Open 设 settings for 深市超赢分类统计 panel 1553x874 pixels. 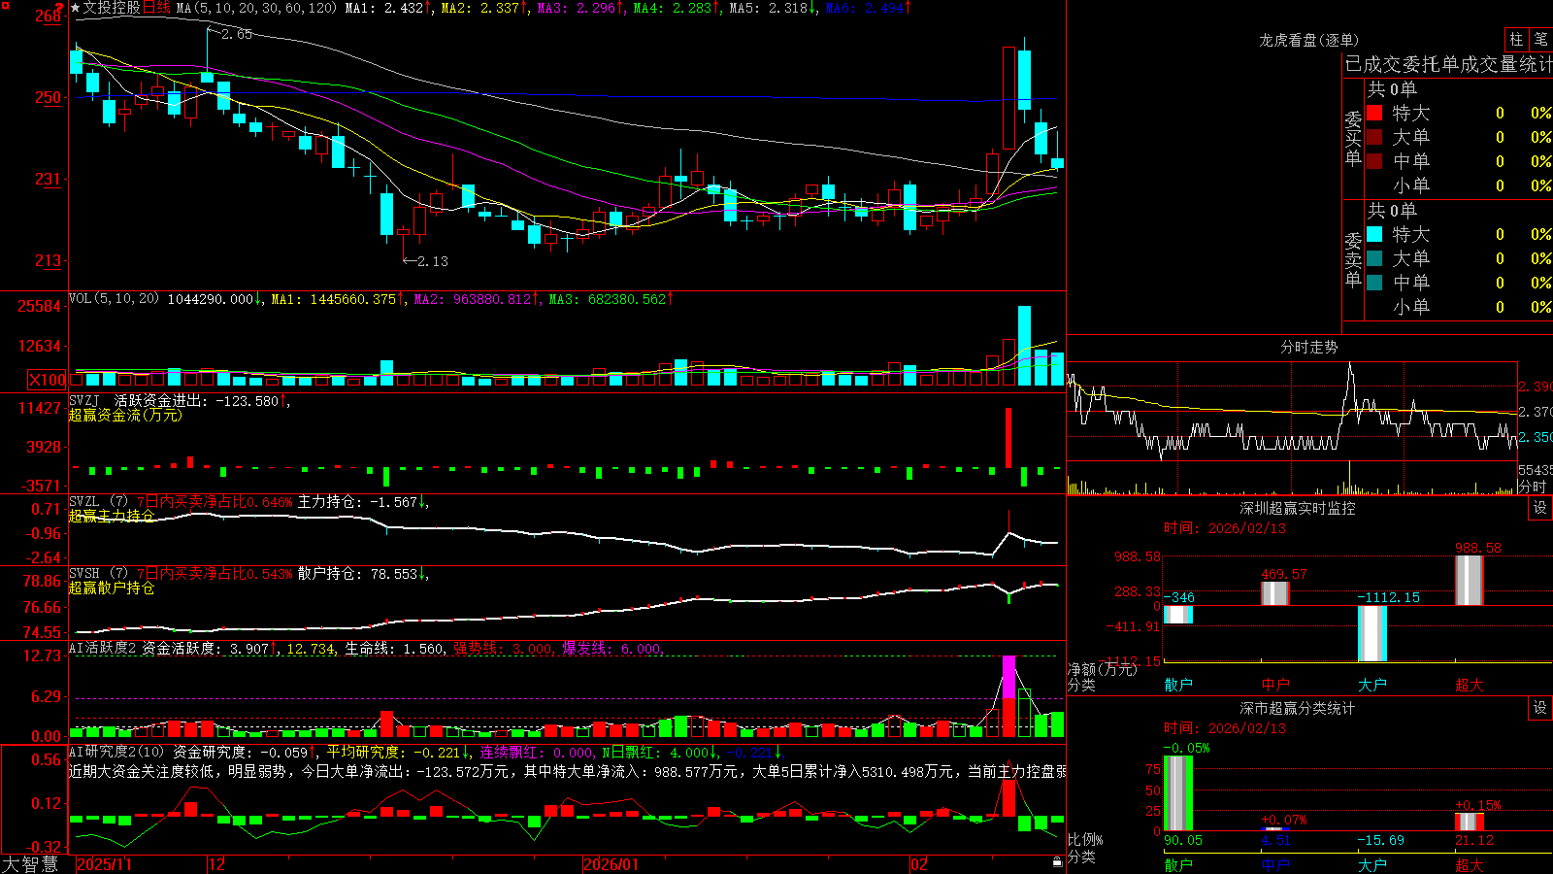(1540, 708)
